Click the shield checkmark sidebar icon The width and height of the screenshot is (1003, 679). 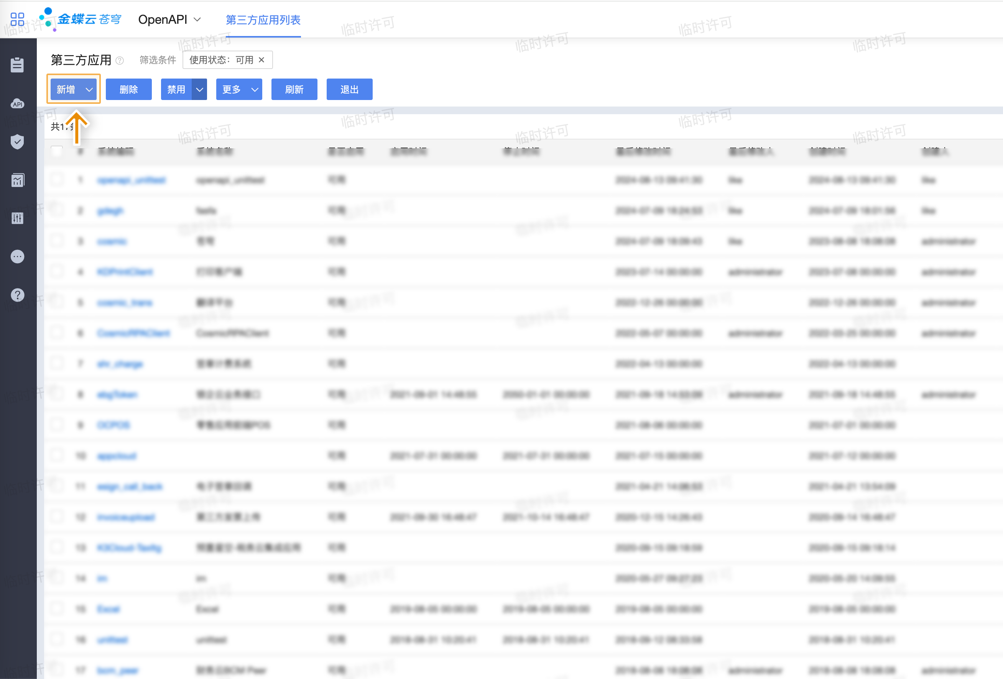[17, 141]
